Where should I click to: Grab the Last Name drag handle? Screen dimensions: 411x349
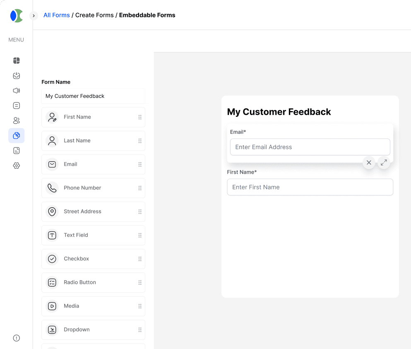click(x=140, y=141)
